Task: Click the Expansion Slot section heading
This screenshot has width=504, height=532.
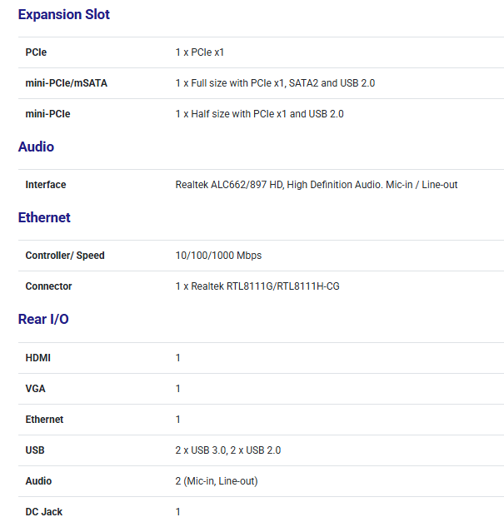Action: [x=64, y=15]
